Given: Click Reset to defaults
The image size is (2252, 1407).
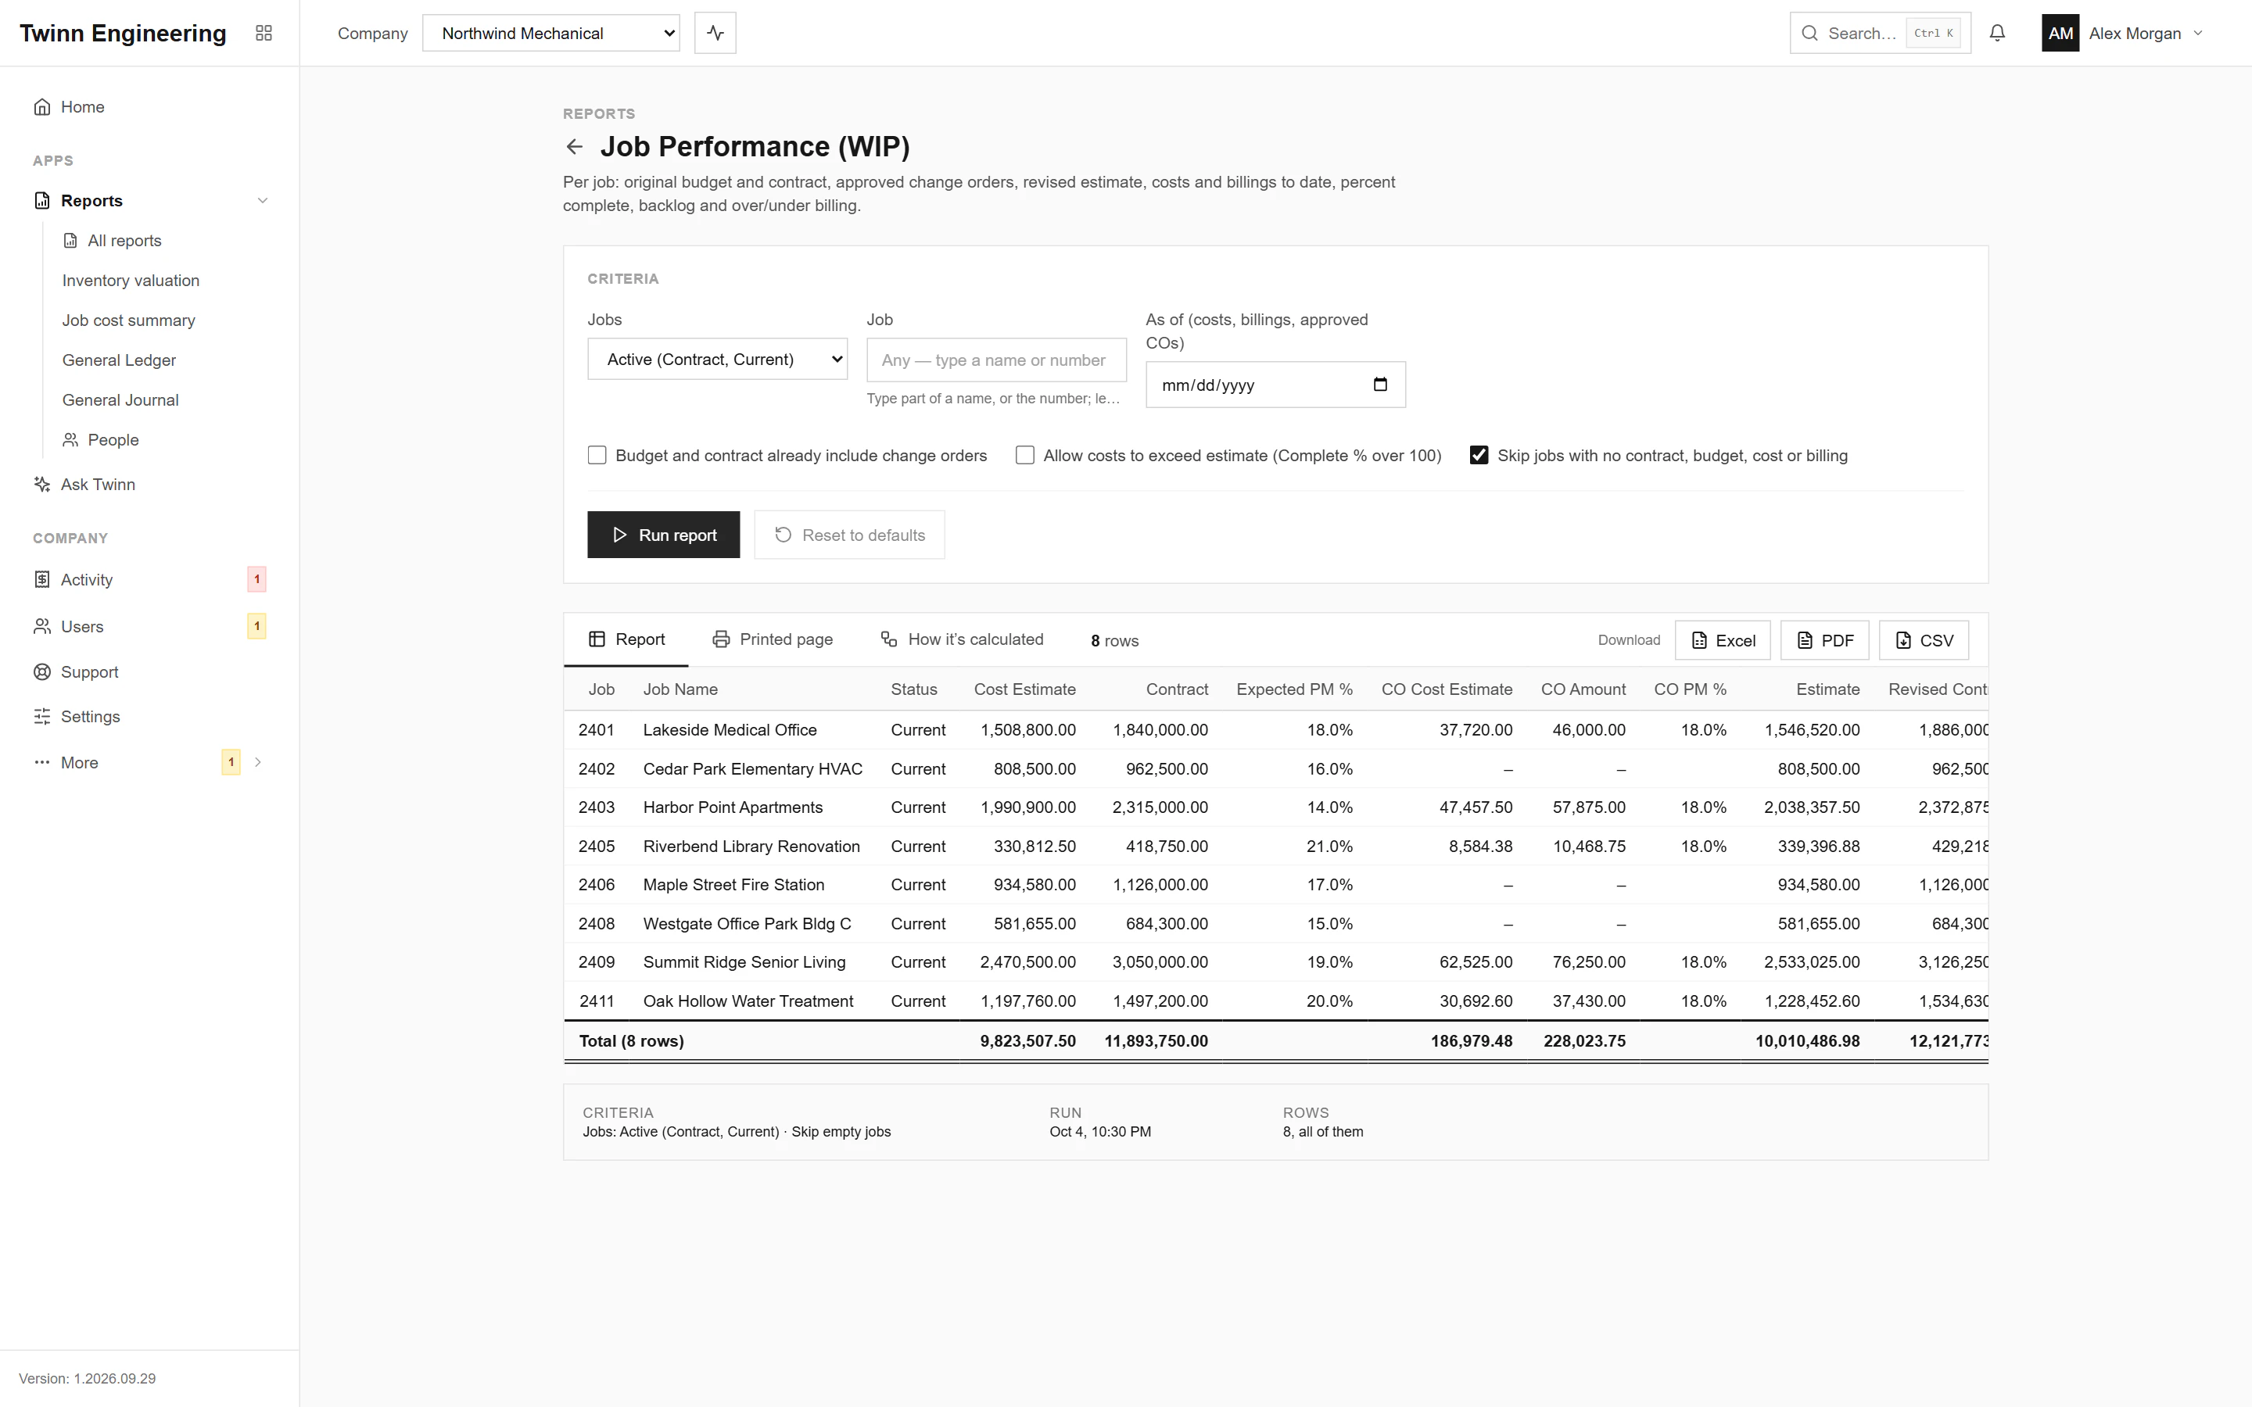Looking at the screenshot, I should click(x=850, y=534).
